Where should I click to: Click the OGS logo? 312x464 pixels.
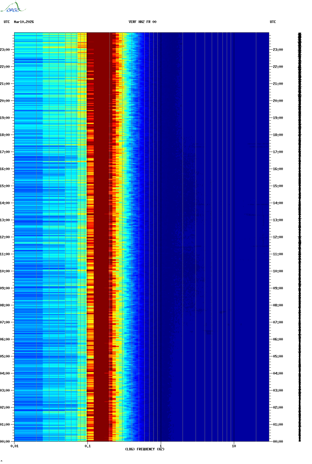(x=13, y=7)
